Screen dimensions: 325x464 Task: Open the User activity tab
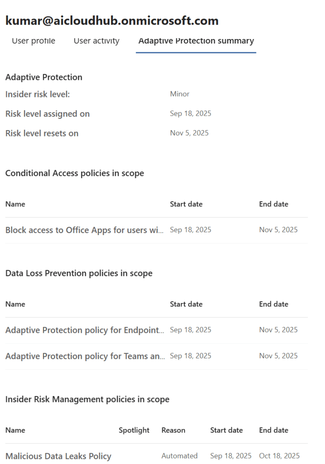96,41
